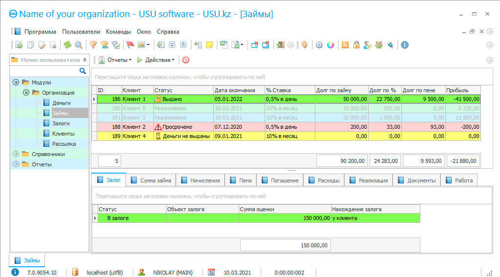The width and height of the screenshot is (500, 277).
Task: Open the Справка menu
Action: [168, 32]
